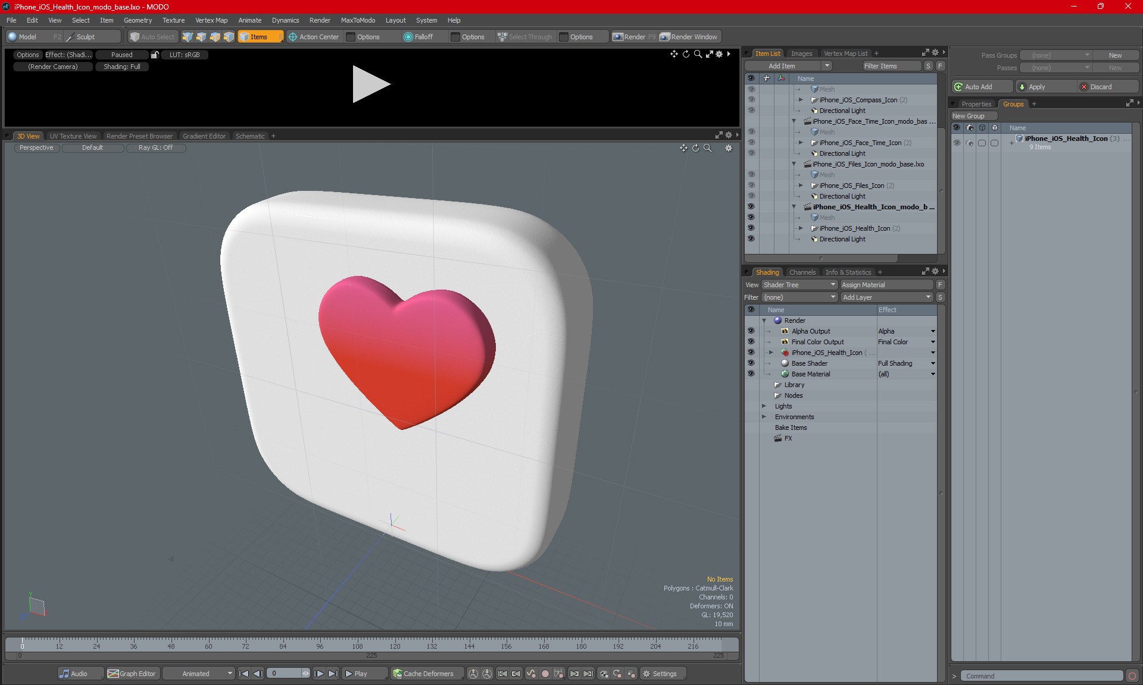
Task: Pan view icon in 3D viewport
Action: 683,148
